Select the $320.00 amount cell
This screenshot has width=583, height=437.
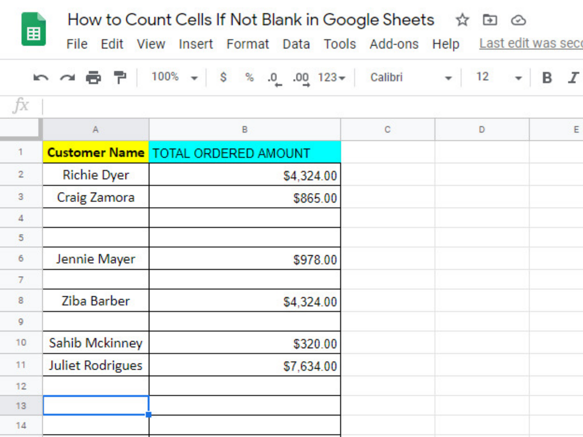click(x=245, y=342)
